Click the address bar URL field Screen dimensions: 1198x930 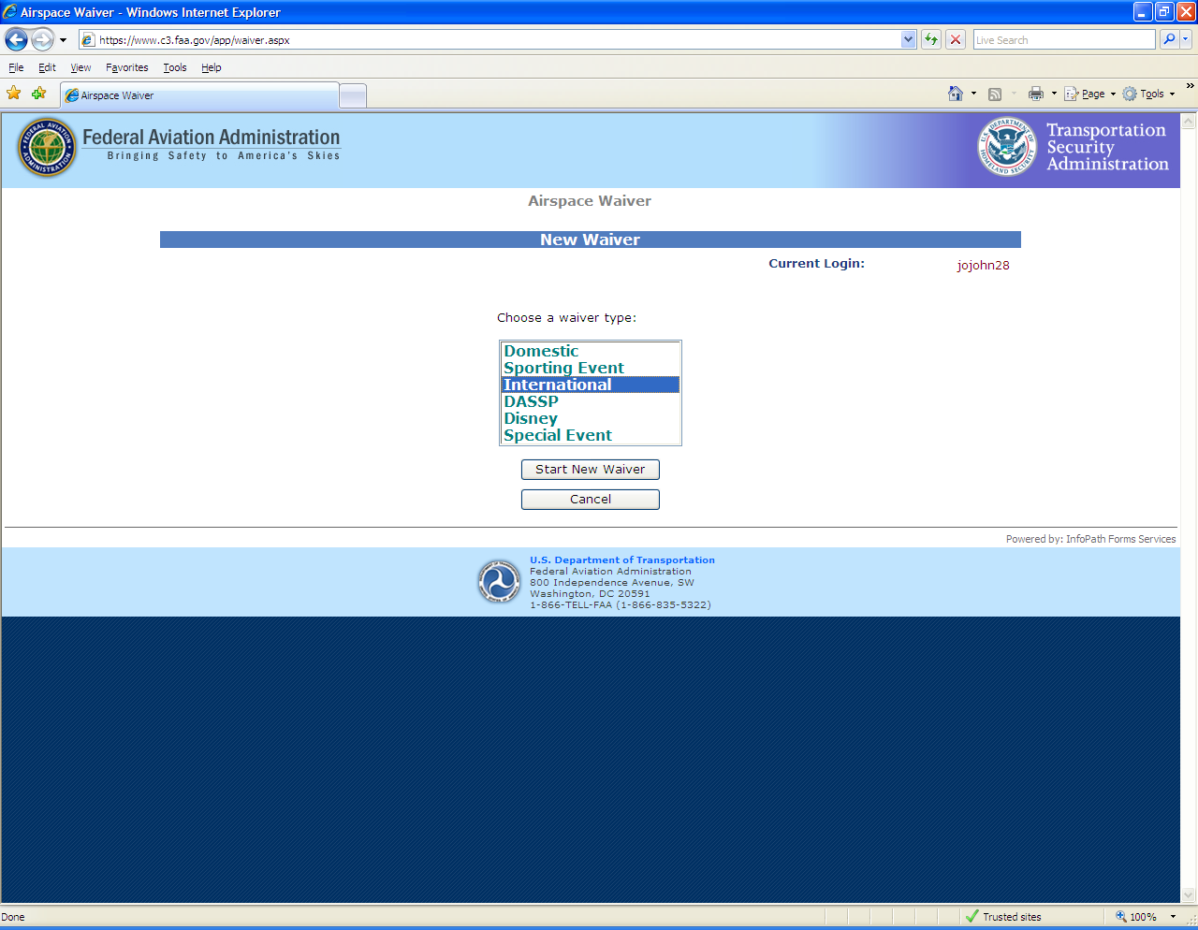tap(489, 40)
